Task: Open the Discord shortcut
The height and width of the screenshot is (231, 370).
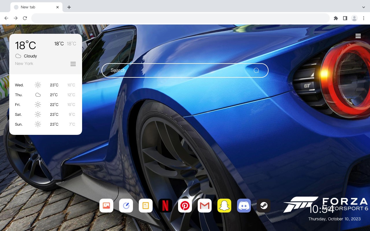Action: [x=244, y=206]
